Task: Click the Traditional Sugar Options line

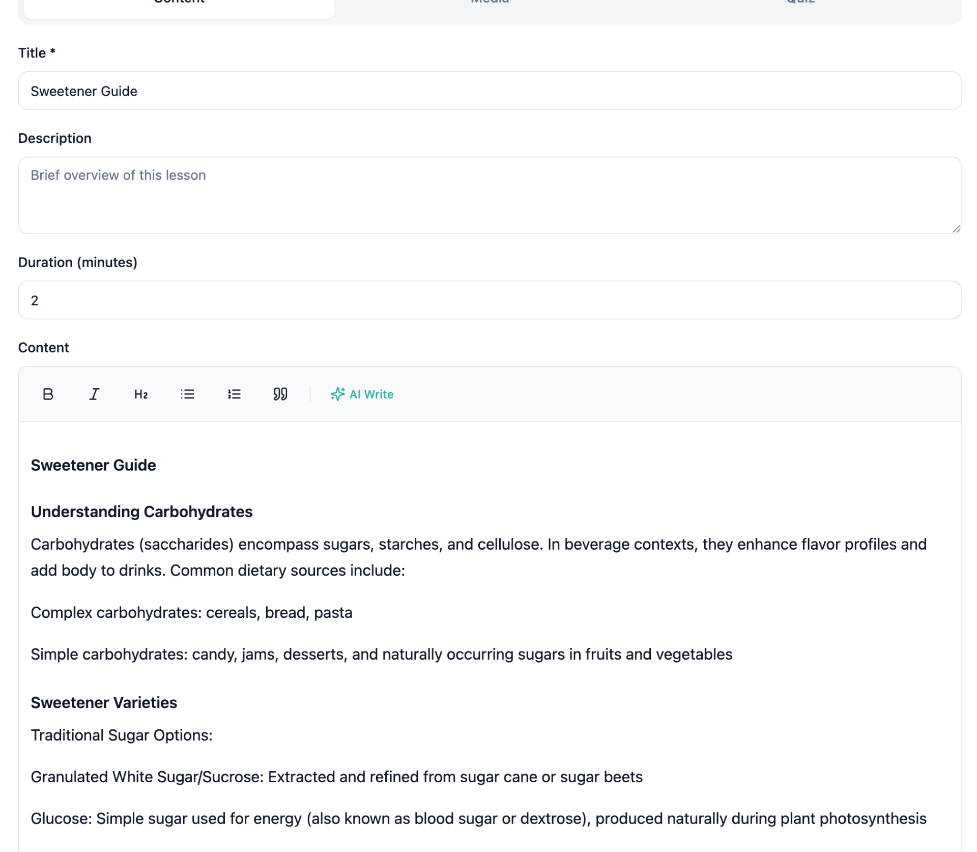Action: pyautogui.click(x=122, y=735)
